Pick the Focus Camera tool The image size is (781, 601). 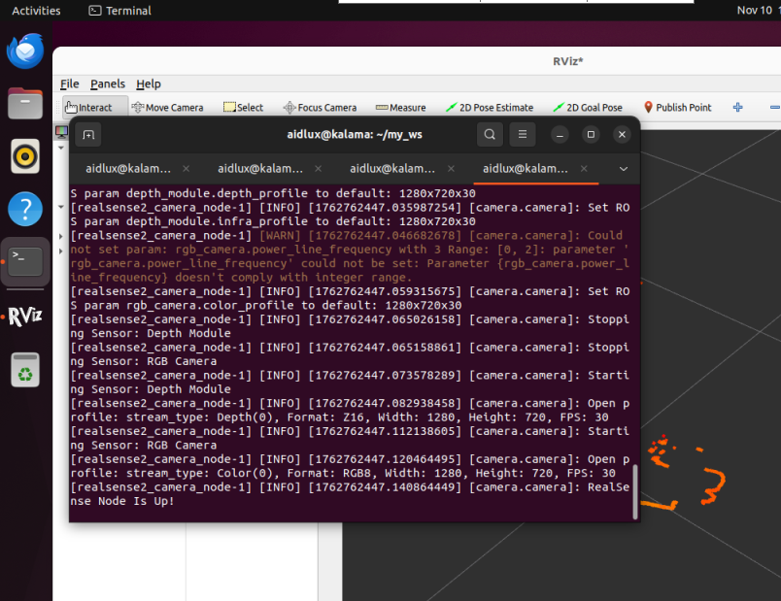point(320,108)
